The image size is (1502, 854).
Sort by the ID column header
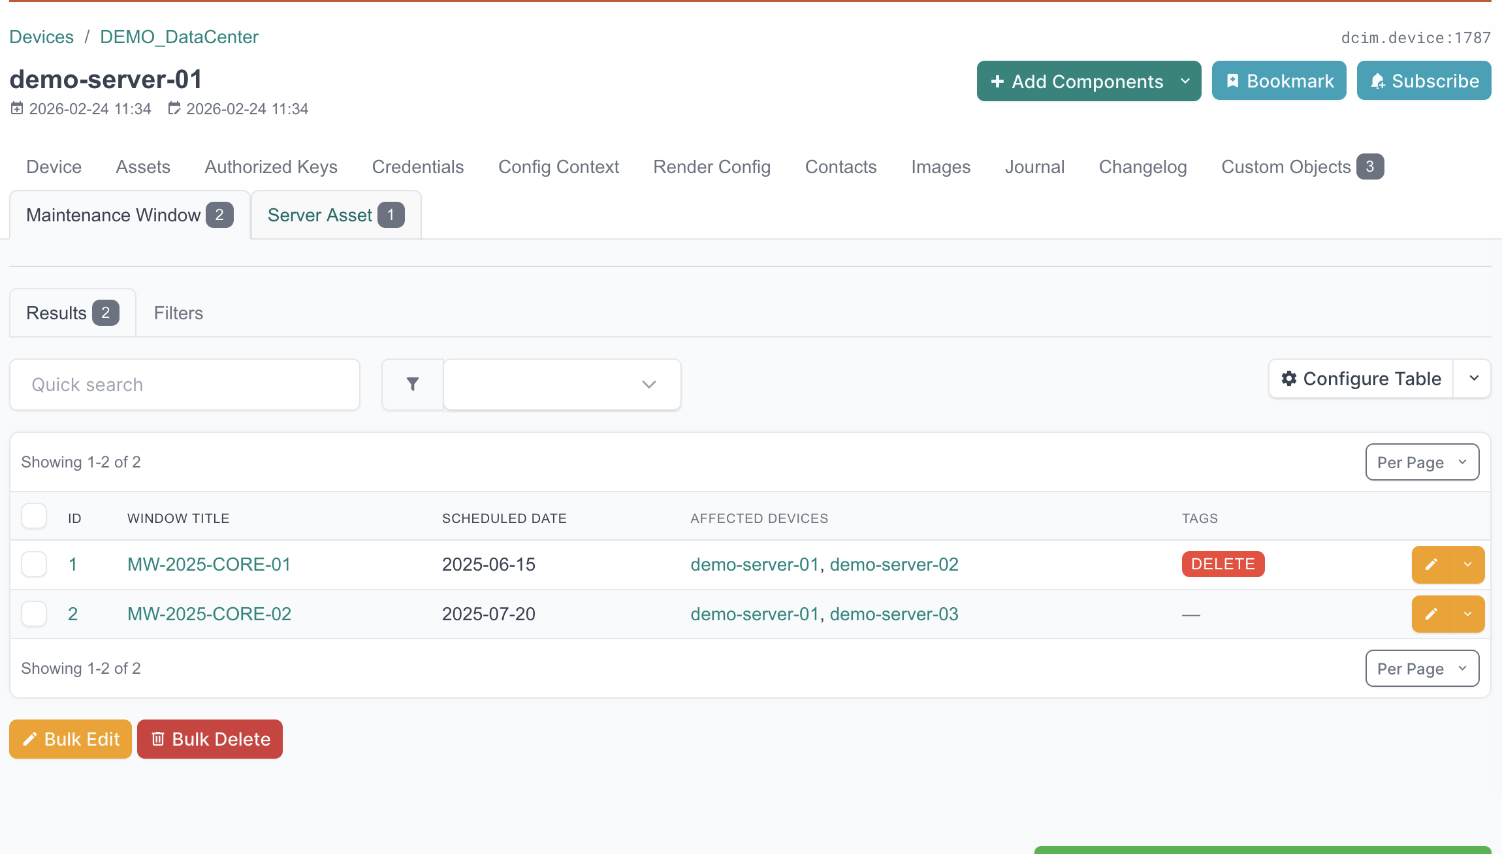coord(74,518)
